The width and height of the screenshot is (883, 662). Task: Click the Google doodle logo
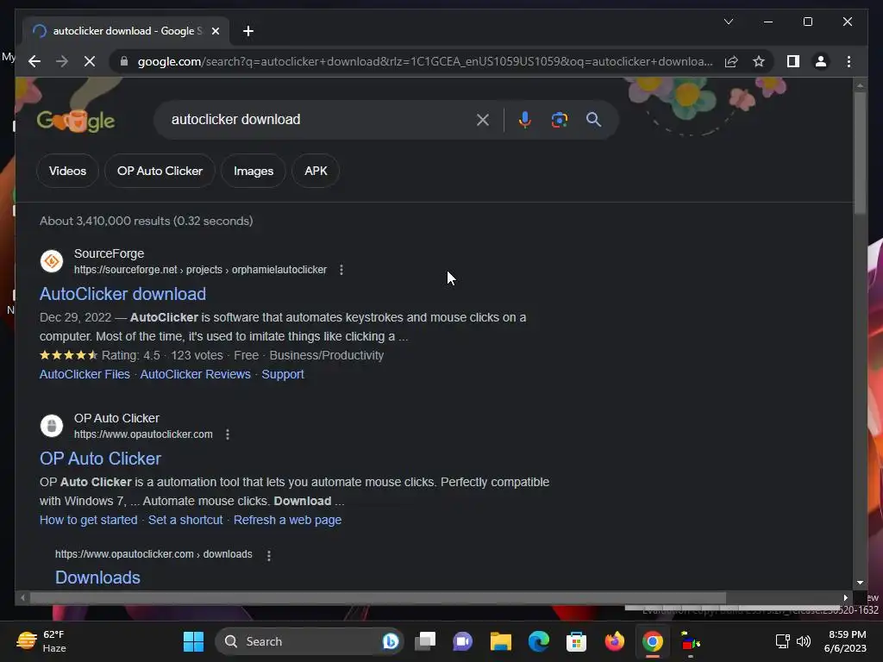pos(76,120)
